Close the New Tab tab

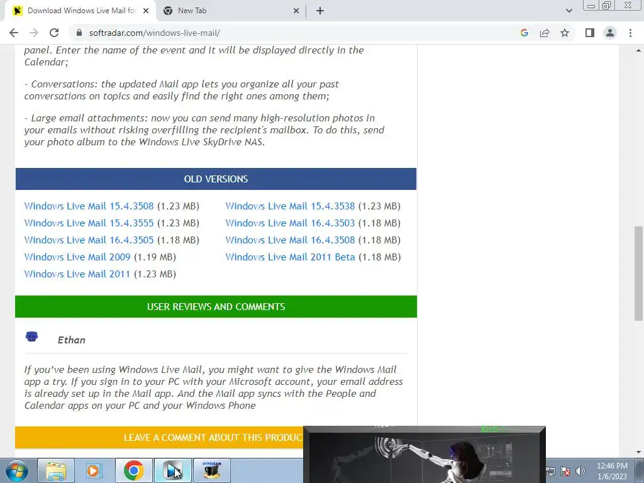pyautogui.click(x=296, y=11)
